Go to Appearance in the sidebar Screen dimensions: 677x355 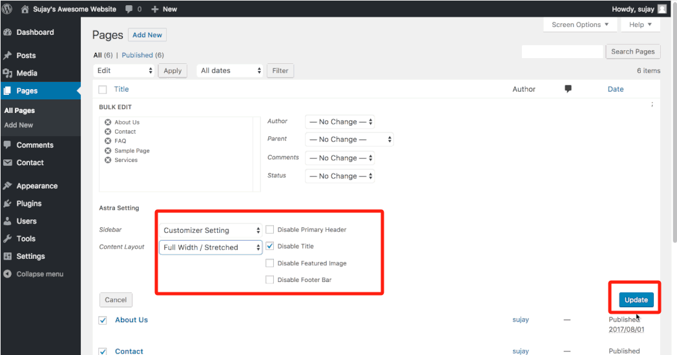pyautogui.click(x=37, y=186)
